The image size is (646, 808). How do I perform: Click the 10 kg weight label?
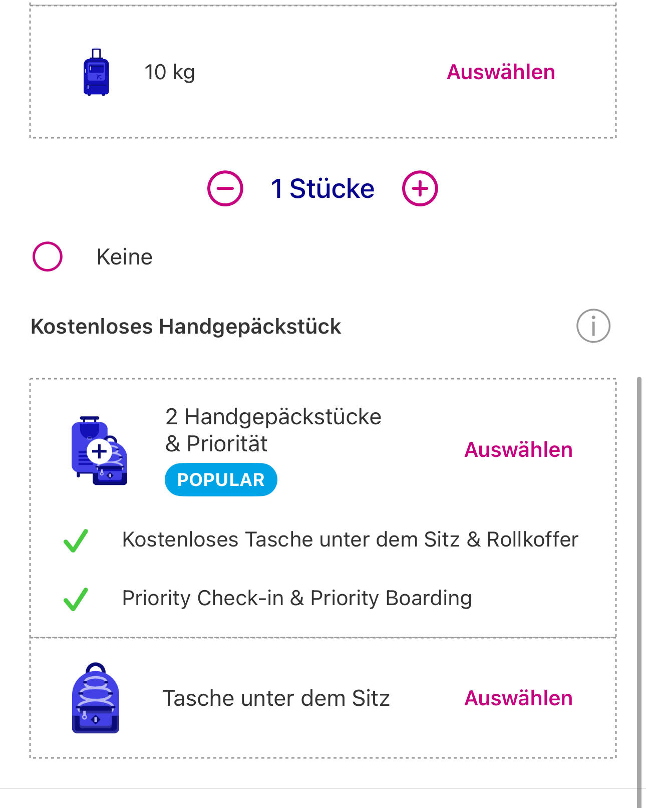[170, 72]
